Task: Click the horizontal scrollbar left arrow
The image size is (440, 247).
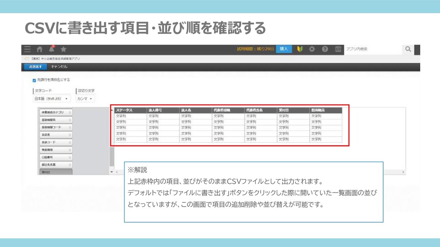Action: pyautogui.click(x=117, y=172)
